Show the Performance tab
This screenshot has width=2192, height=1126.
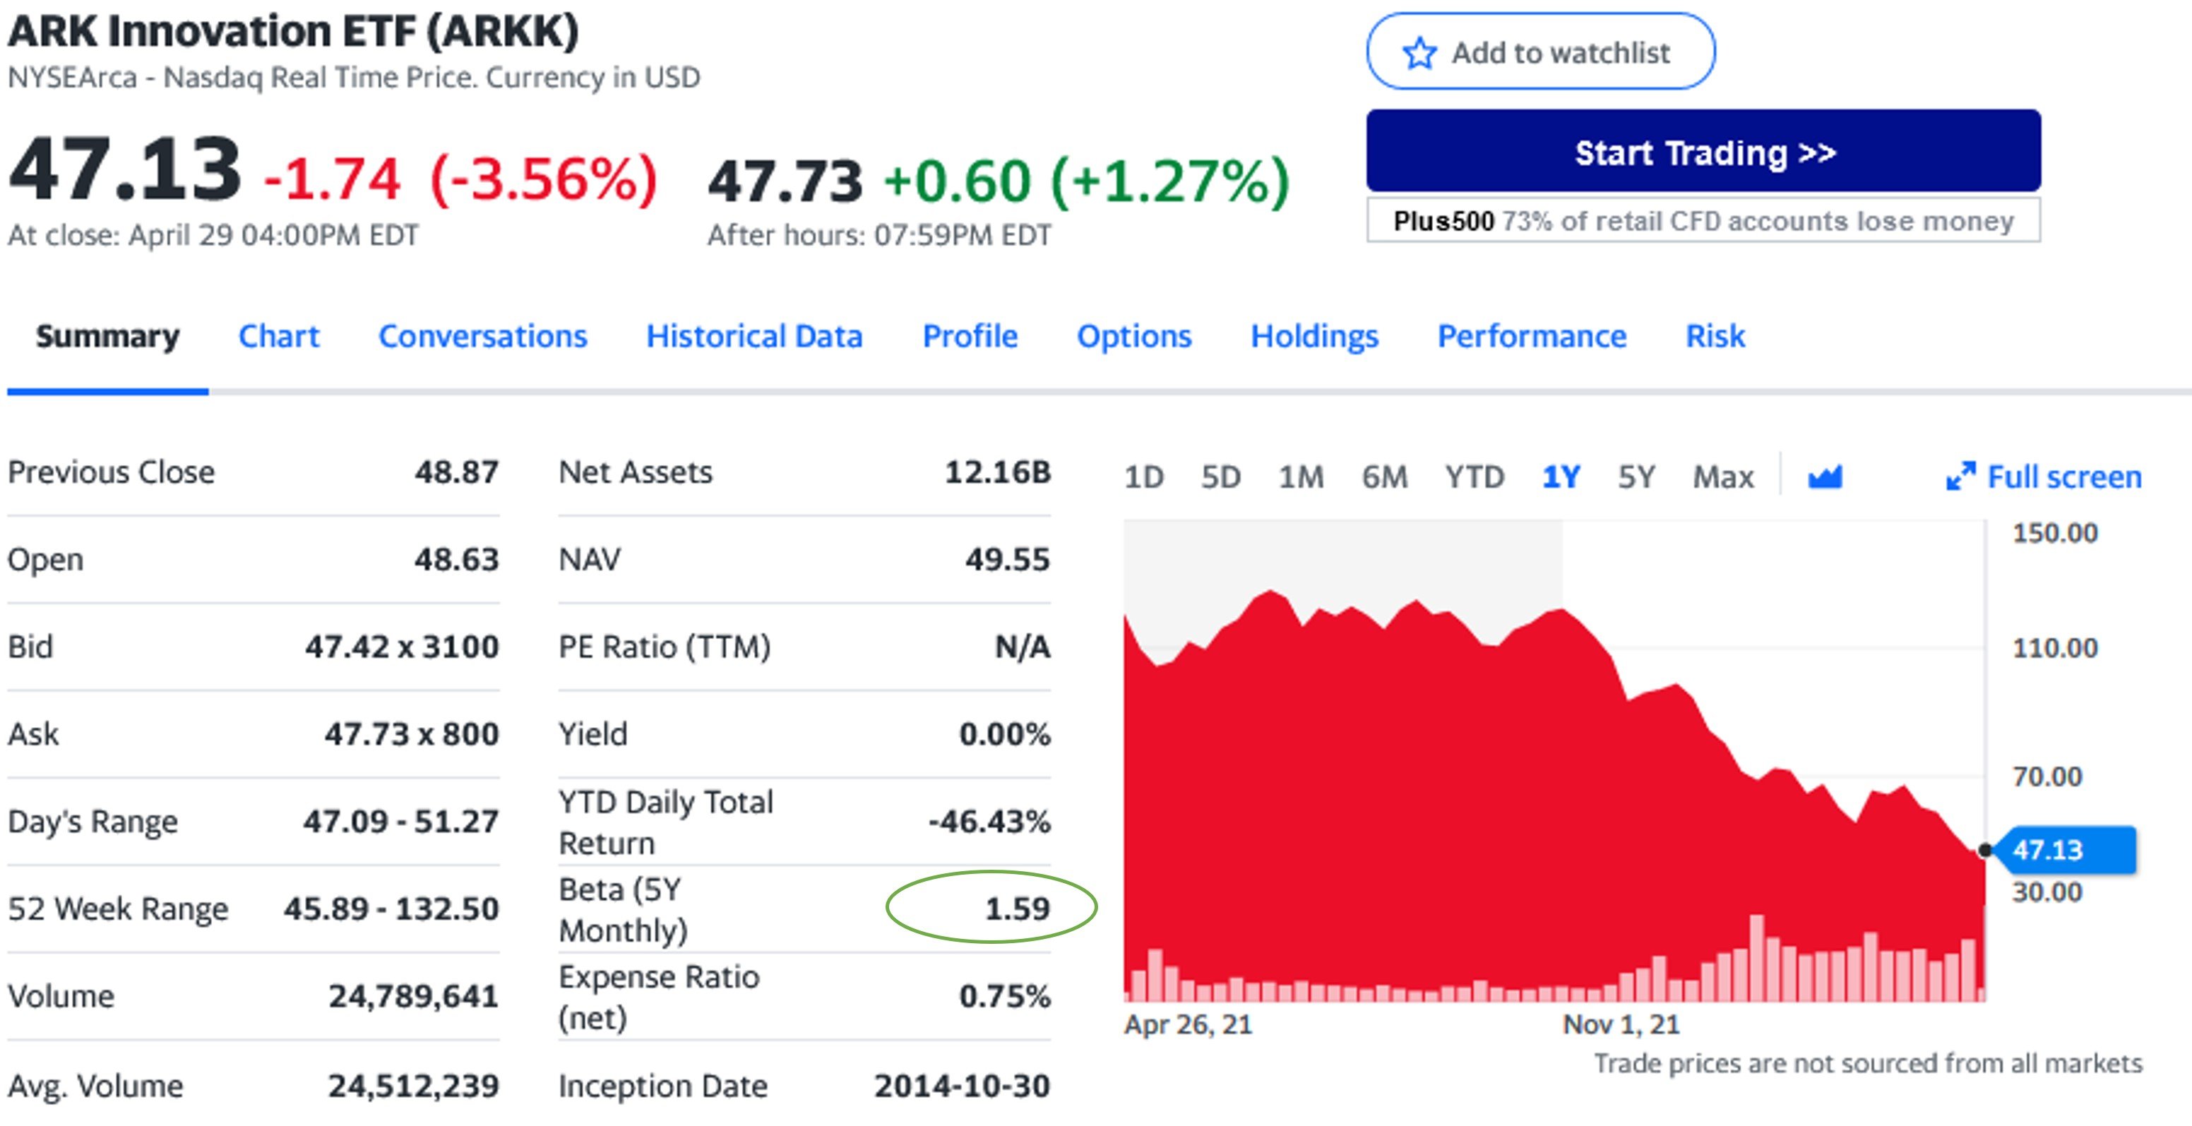[x=1532, y=336]
